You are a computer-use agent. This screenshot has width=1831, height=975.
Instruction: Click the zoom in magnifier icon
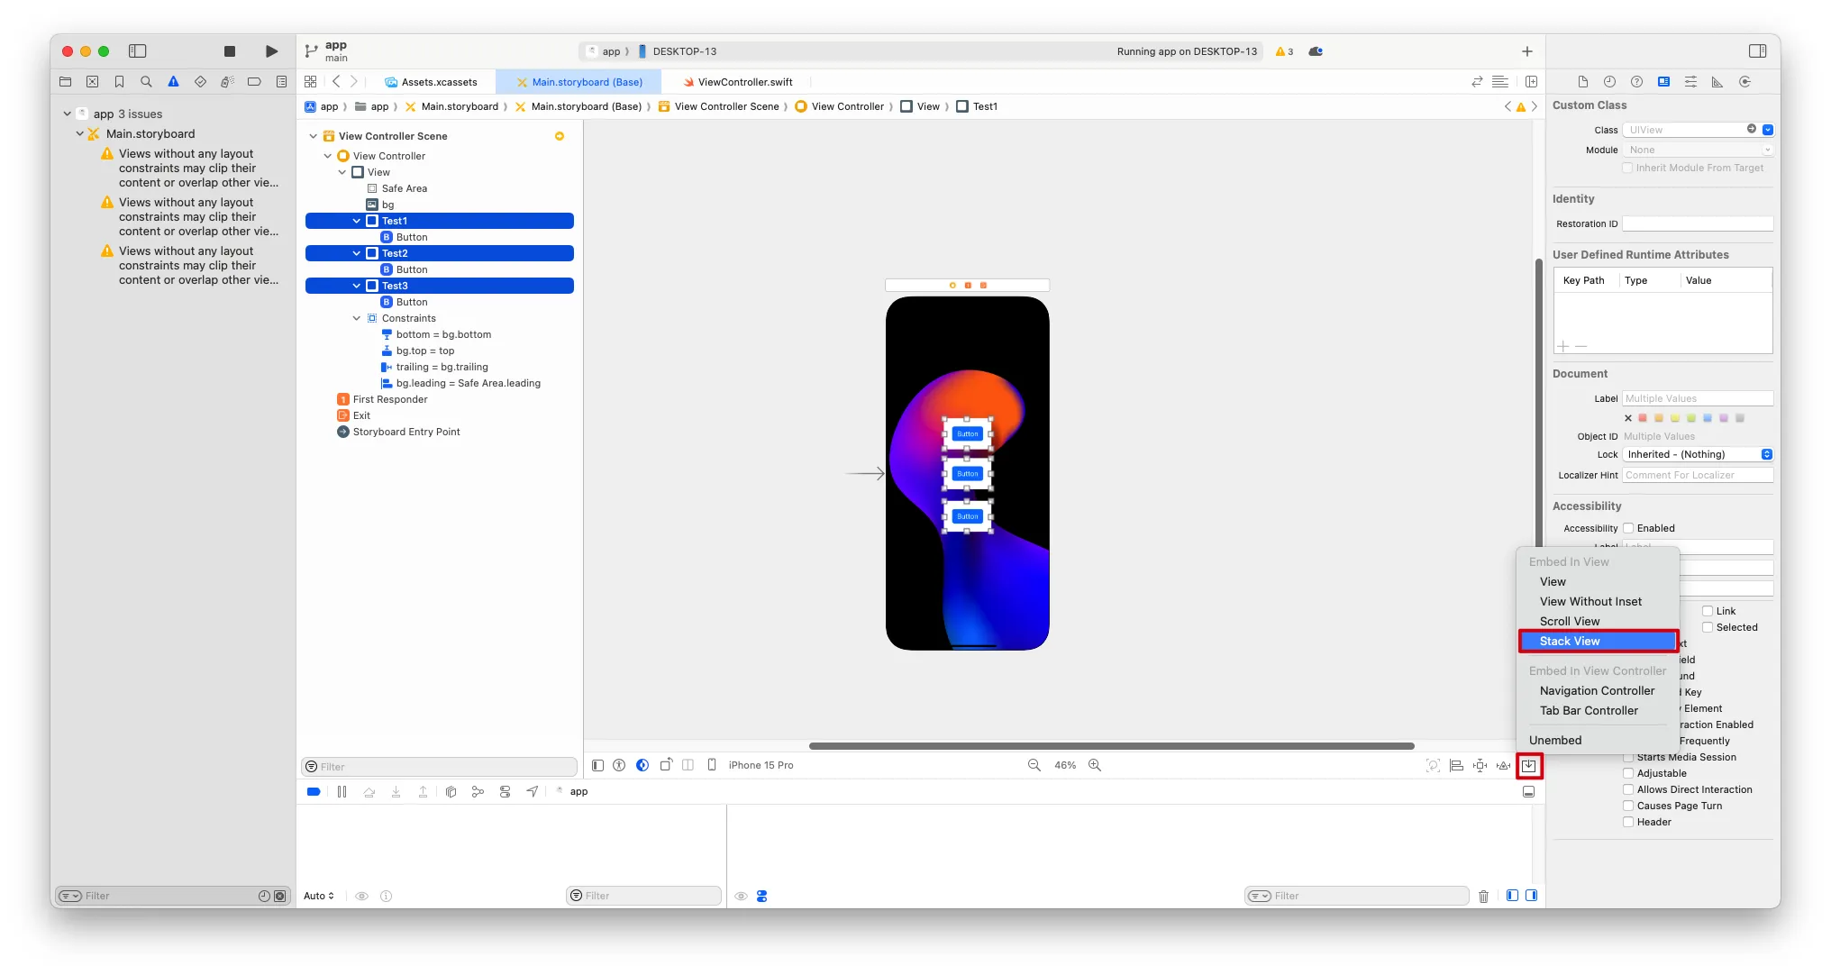(x=1095, y=765)
